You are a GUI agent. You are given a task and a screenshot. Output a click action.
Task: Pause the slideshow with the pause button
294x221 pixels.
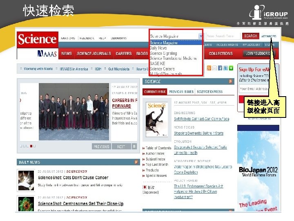134,146
